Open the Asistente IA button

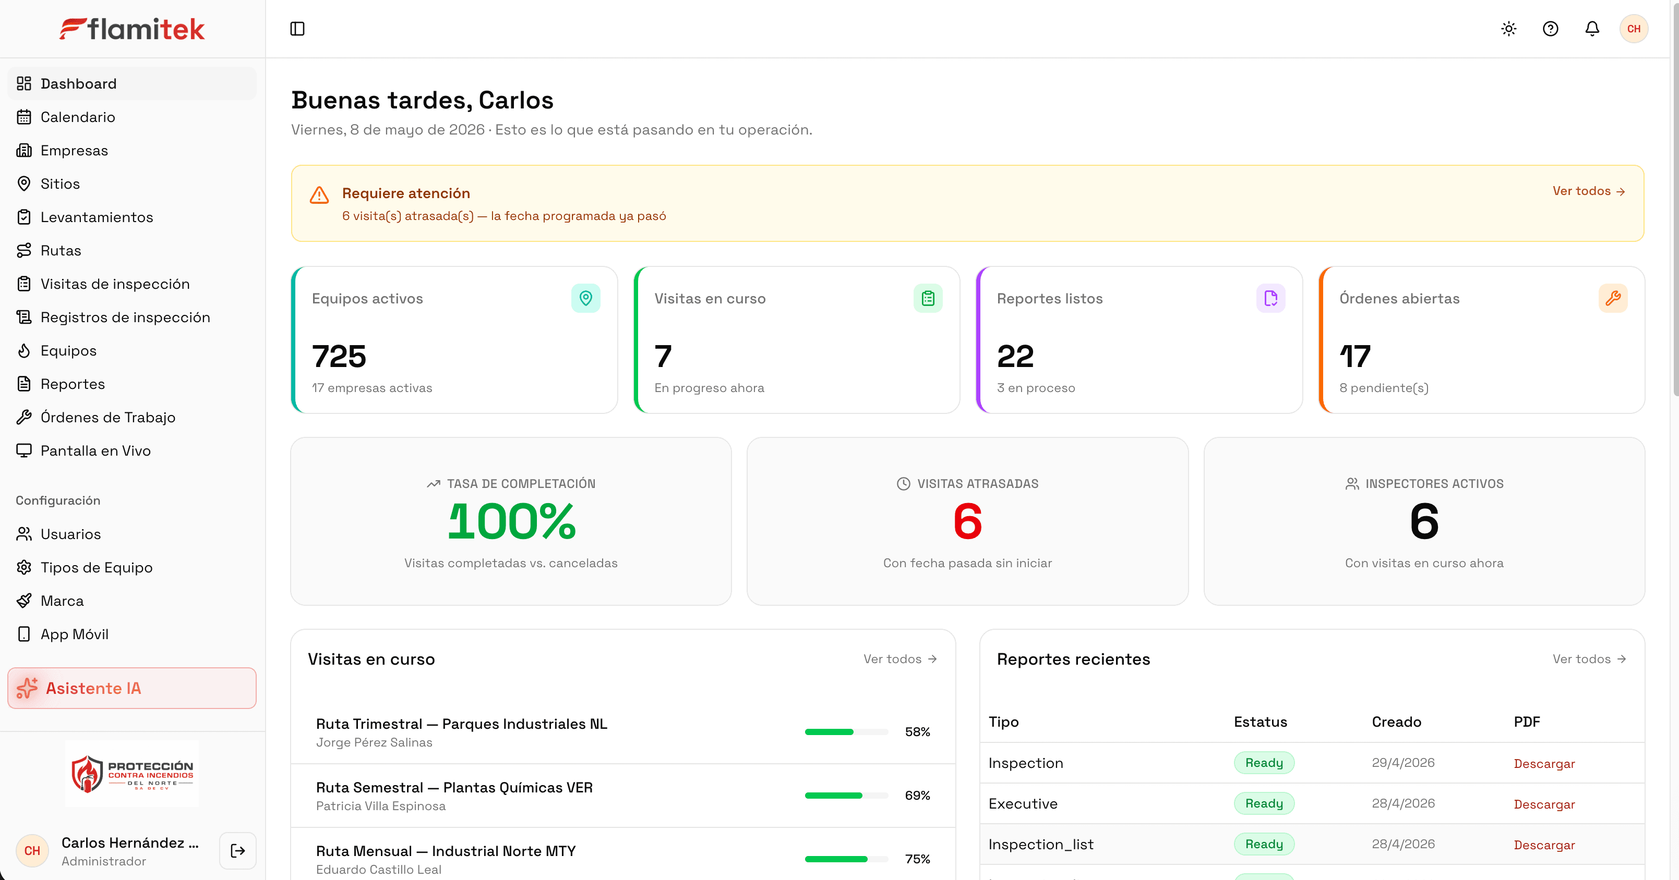131,688
